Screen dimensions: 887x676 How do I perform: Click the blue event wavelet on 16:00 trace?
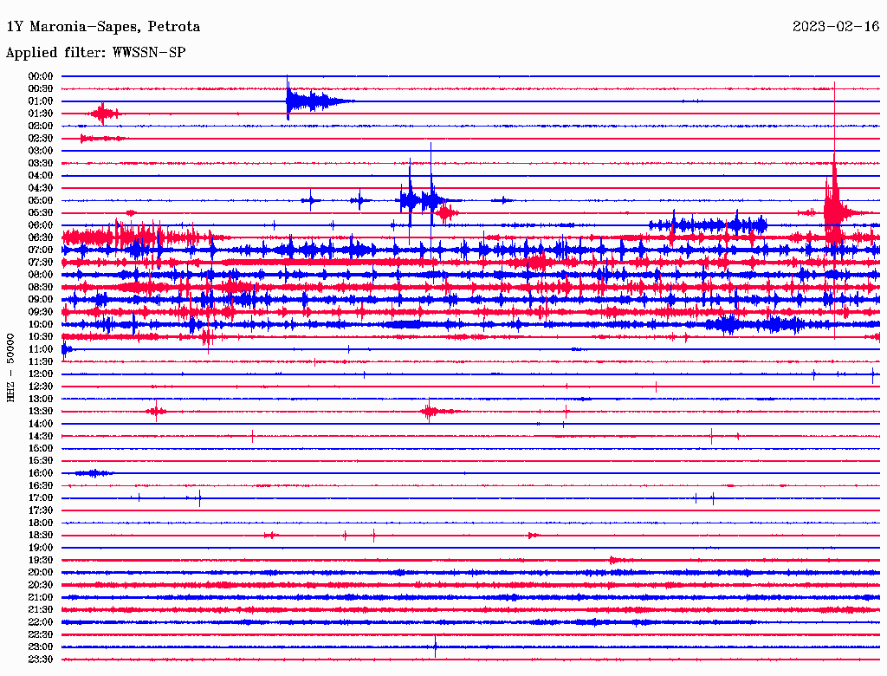(x=94, y=472)
